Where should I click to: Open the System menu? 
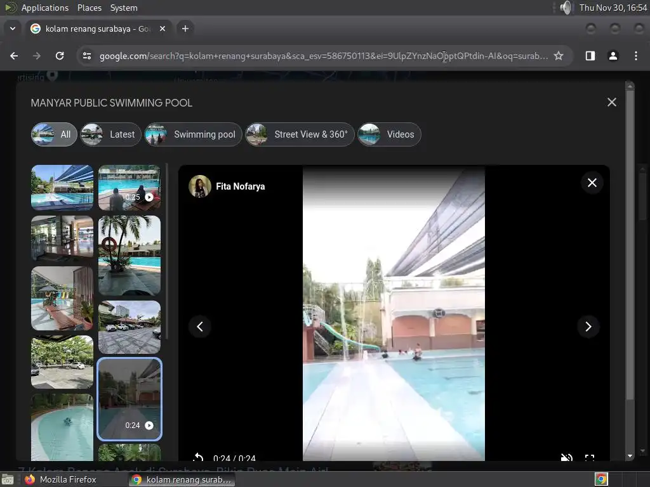click(x=124, y=8)
